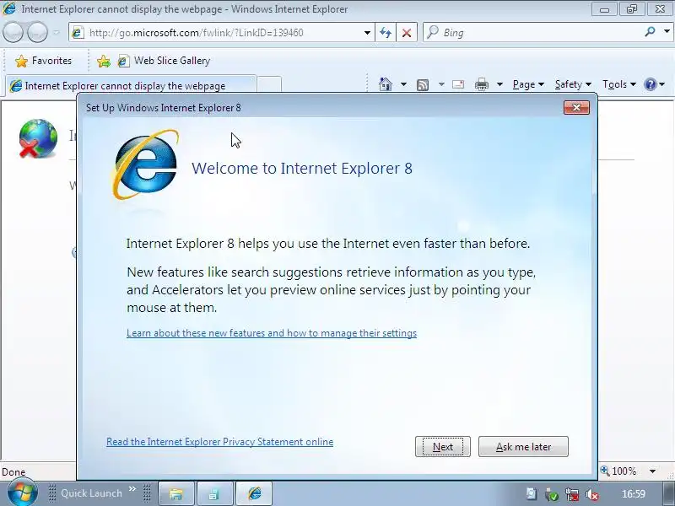
Task: Click the address bar URL field
Action: point(224,33)
